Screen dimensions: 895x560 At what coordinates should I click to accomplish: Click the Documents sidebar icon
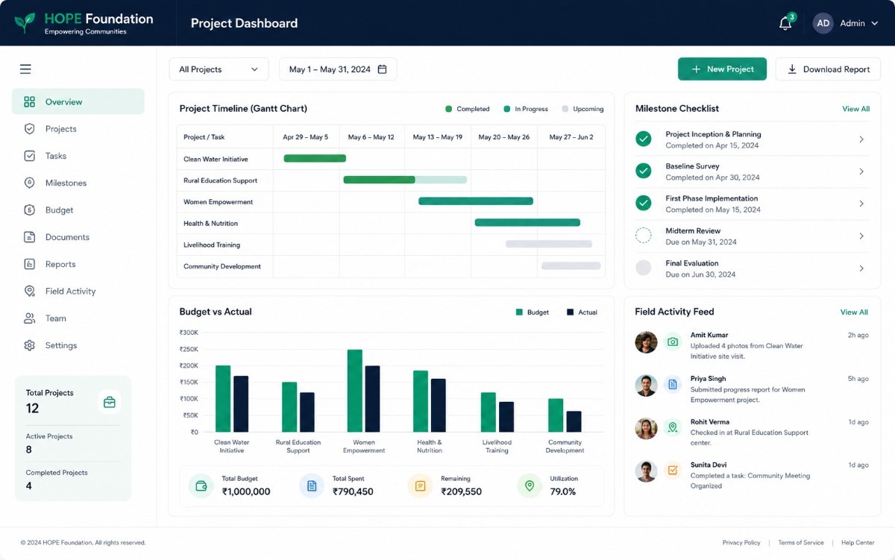(x=30, y=237)
